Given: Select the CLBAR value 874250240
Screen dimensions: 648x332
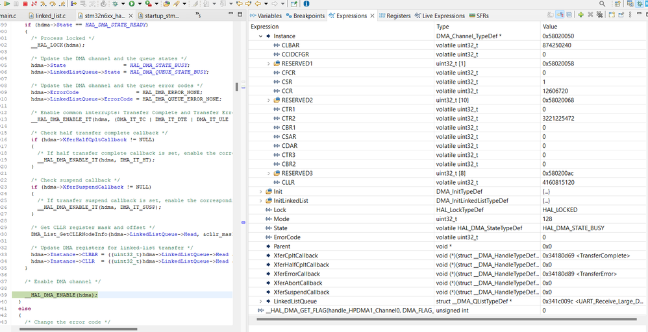Looking at the screenshot, I should (x=556, y=45).
